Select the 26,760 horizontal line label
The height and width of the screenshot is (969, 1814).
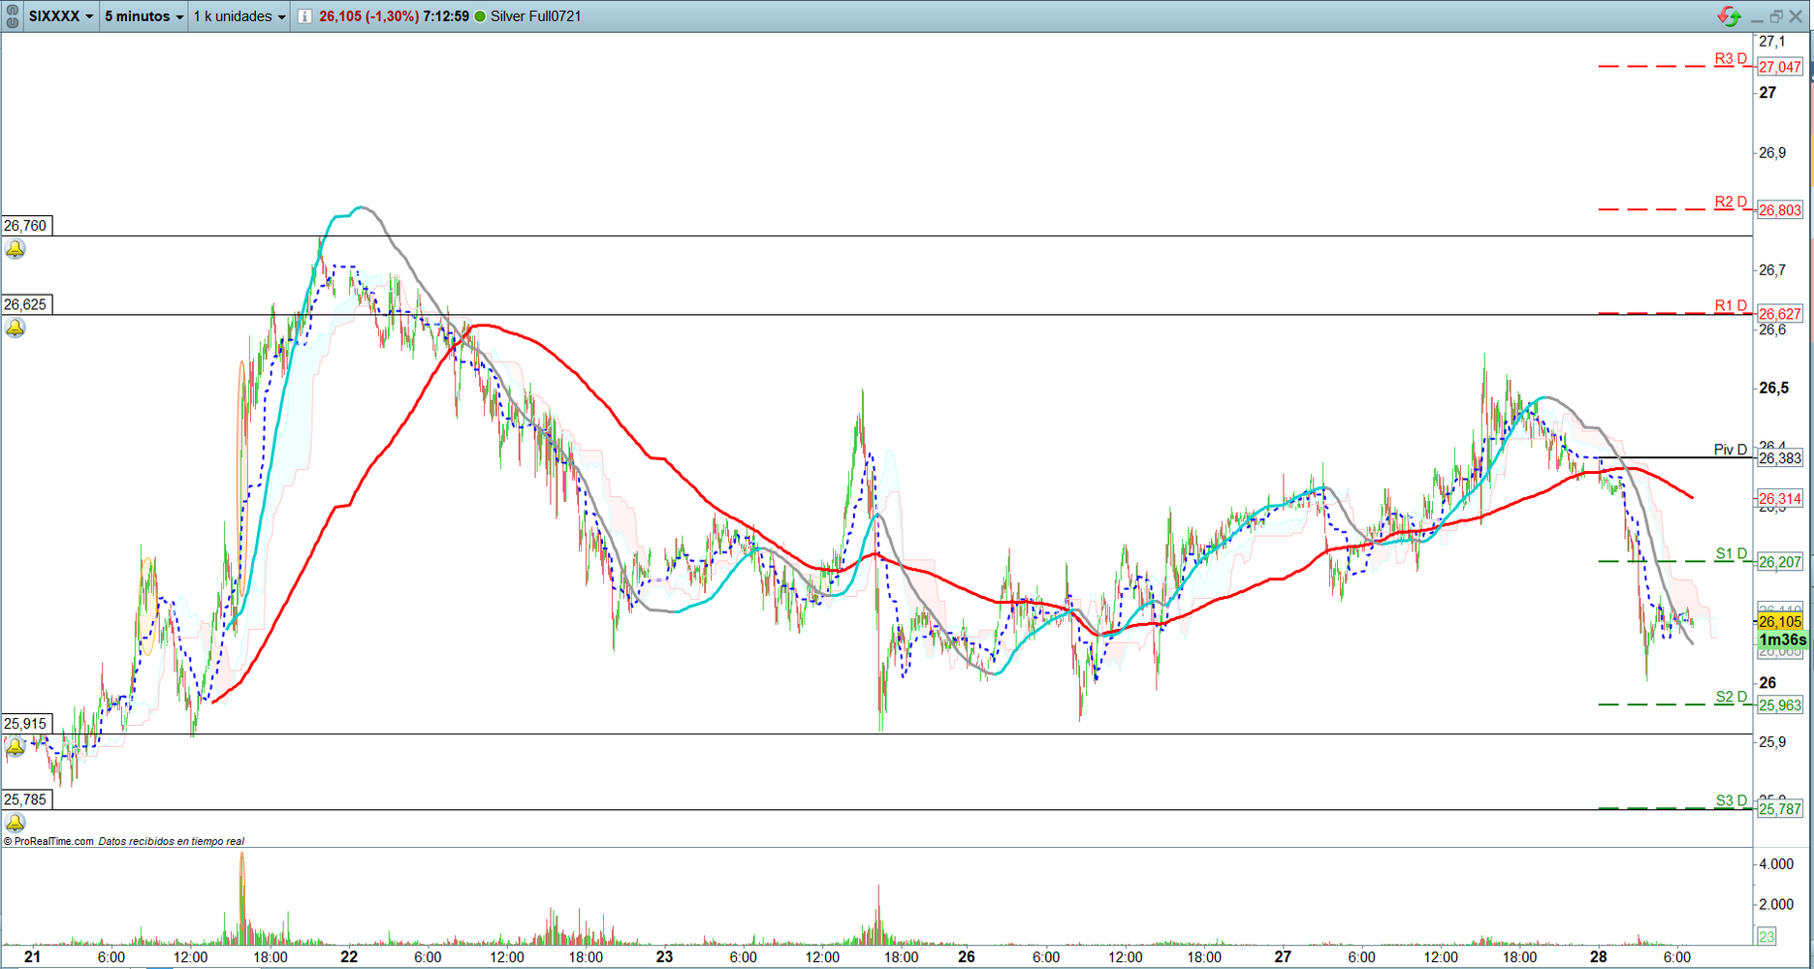point(26,226)
